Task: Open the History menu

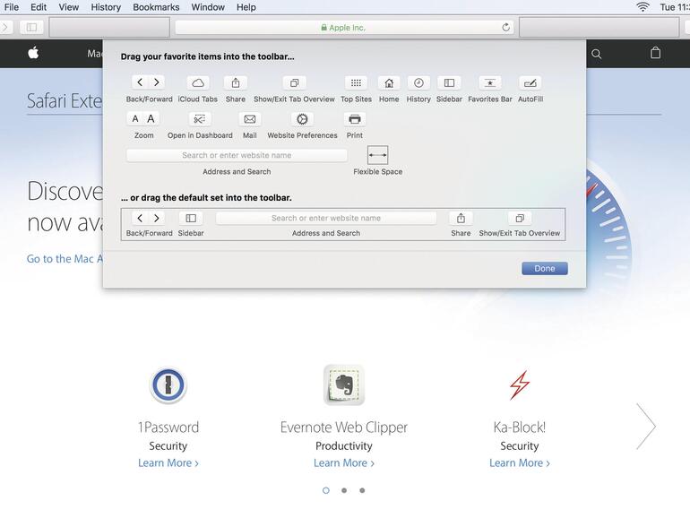Action: [106, 7]
